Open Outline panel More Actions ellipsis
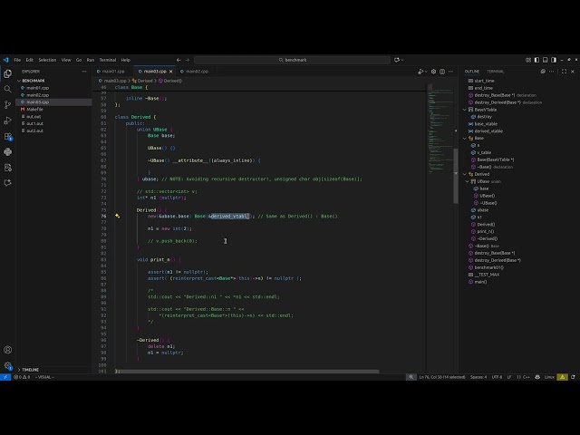This screenshot has width=580, height=435. coord(552,72)
